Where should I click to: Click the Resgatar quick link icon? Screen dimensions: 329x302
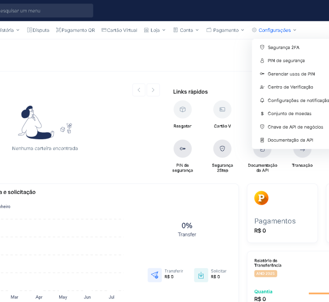click(x=182, y=109)
